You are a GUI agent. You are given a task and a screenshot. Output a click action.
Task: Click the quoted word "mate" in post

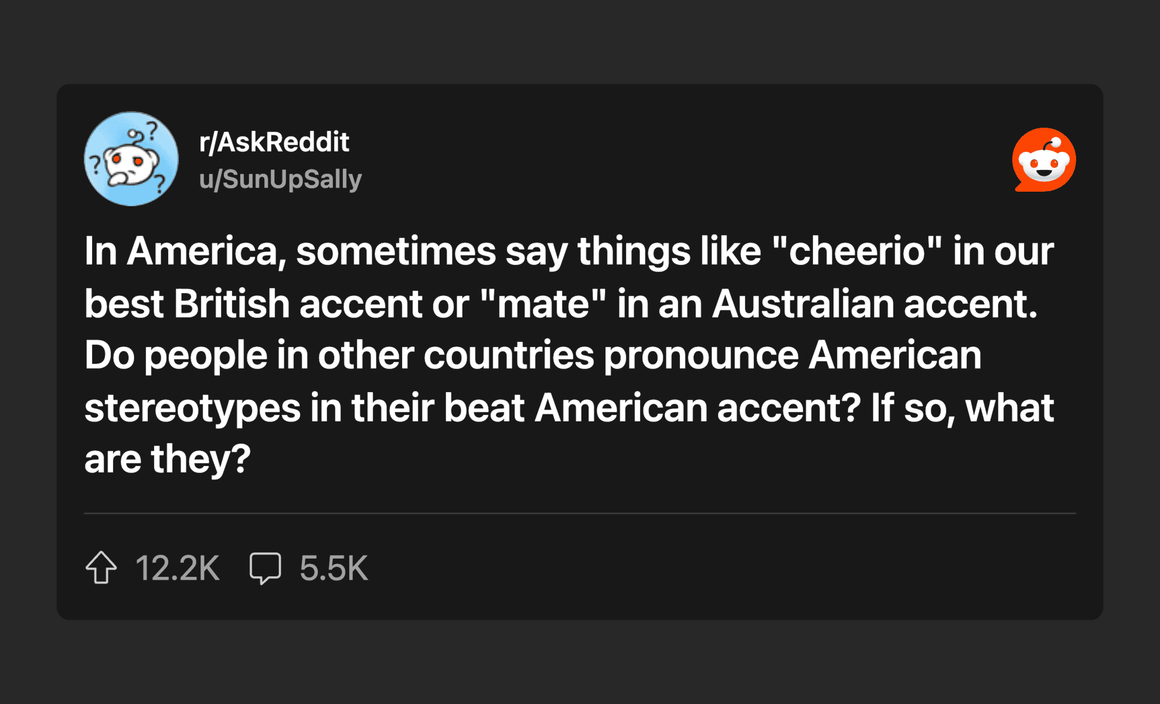click(x=543, y=304)
